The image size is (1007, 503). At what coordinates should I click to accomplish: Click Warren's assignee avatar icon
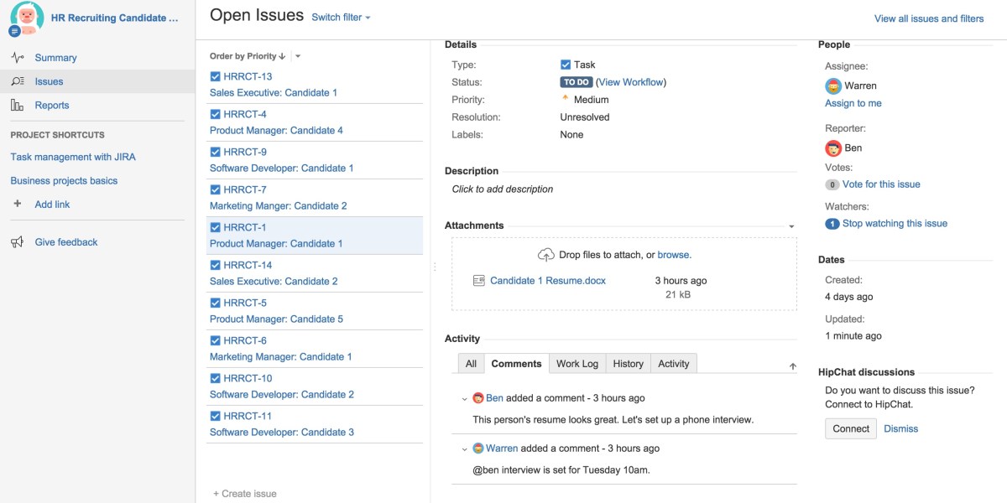[833, 86]
